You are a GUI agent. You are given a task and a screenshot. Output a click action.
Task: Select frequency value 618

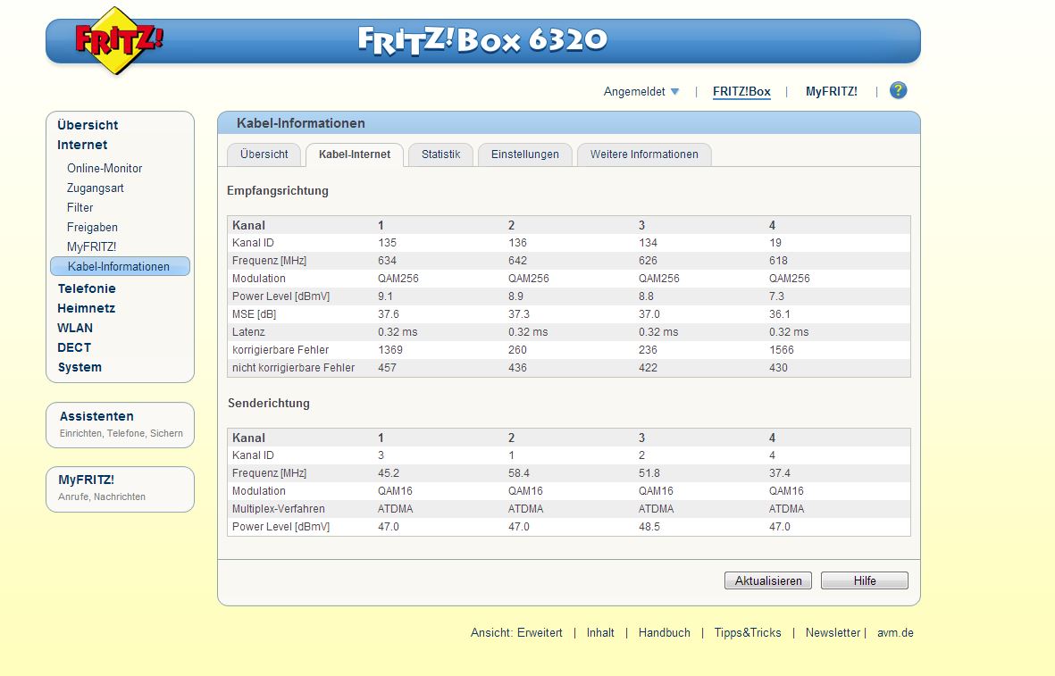tap(778, 261)
